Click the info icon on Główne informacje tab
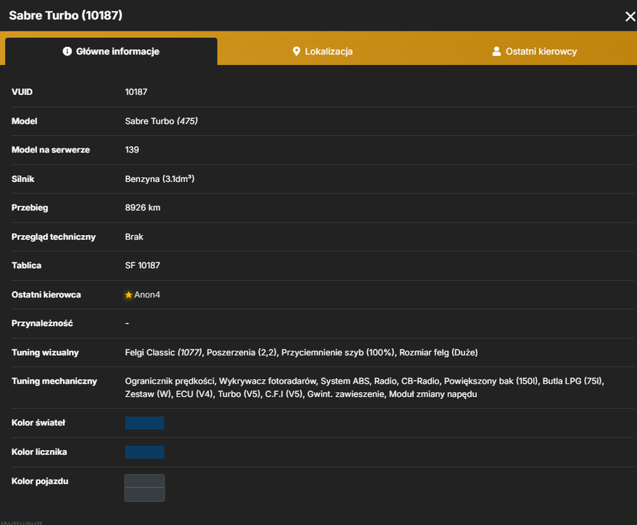Image resolution: width=637 pixels, height=525 pixels. pyautogui.click(x=67, y=51)
